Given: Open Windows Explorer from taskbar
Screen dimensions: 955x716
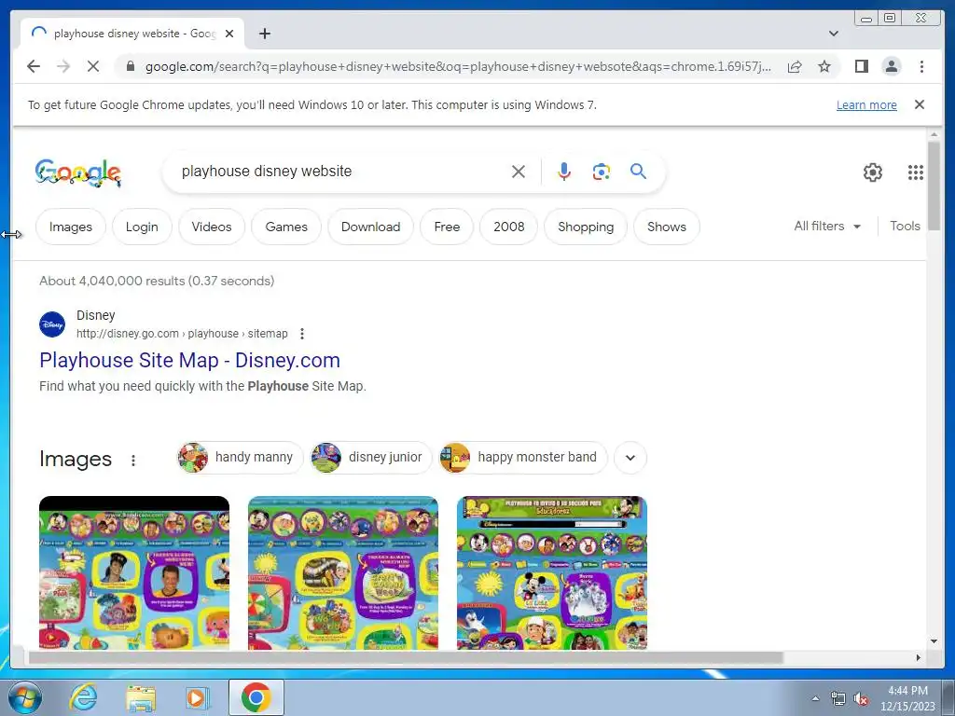Looking at the screenshot, I should pyautogui.click(x=140, y=697).
